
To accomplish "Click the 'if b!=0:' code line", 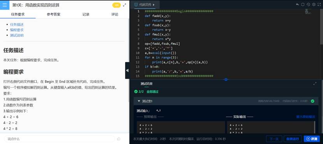I will tap(152, 67).
